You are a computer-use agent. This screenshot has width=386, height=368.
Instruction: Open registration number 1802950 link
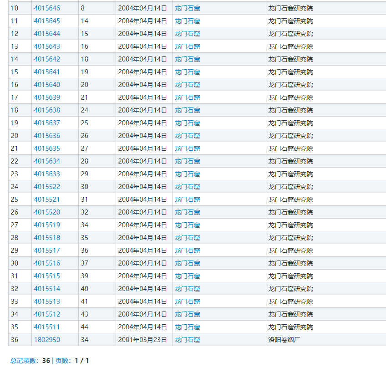47,340
